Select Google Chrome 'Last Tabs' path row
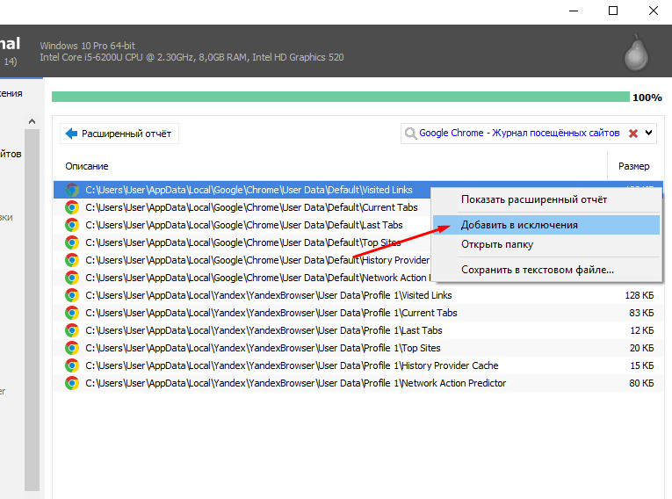Screen dimensions: 672x499 (244, 225)
